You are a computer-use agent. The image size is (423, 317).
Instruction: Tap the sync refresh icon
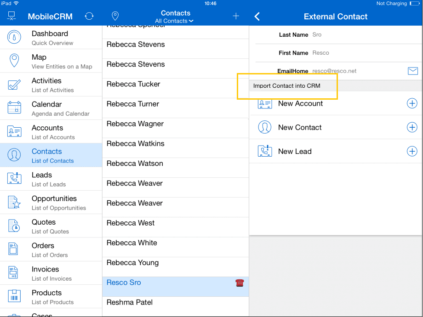pyautogui.click(x=89, y=17)
